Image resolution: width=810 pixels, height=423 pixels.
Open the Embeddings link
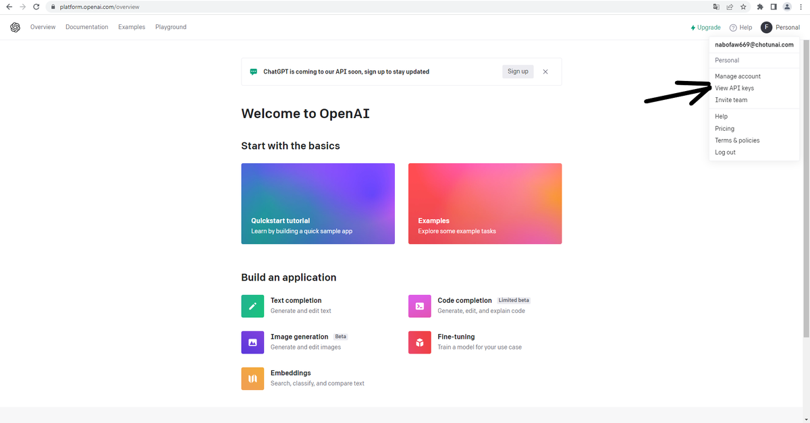tap(290, 373)
